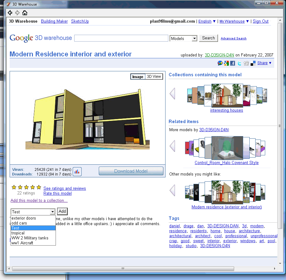Click the Digg sharing icon
The image size is (286, 280).
[246, 63]
